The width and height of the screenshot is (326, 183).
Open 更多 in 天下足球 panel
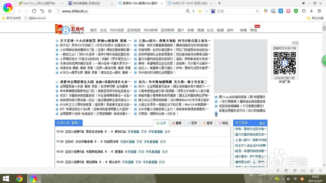pos(262,124)
